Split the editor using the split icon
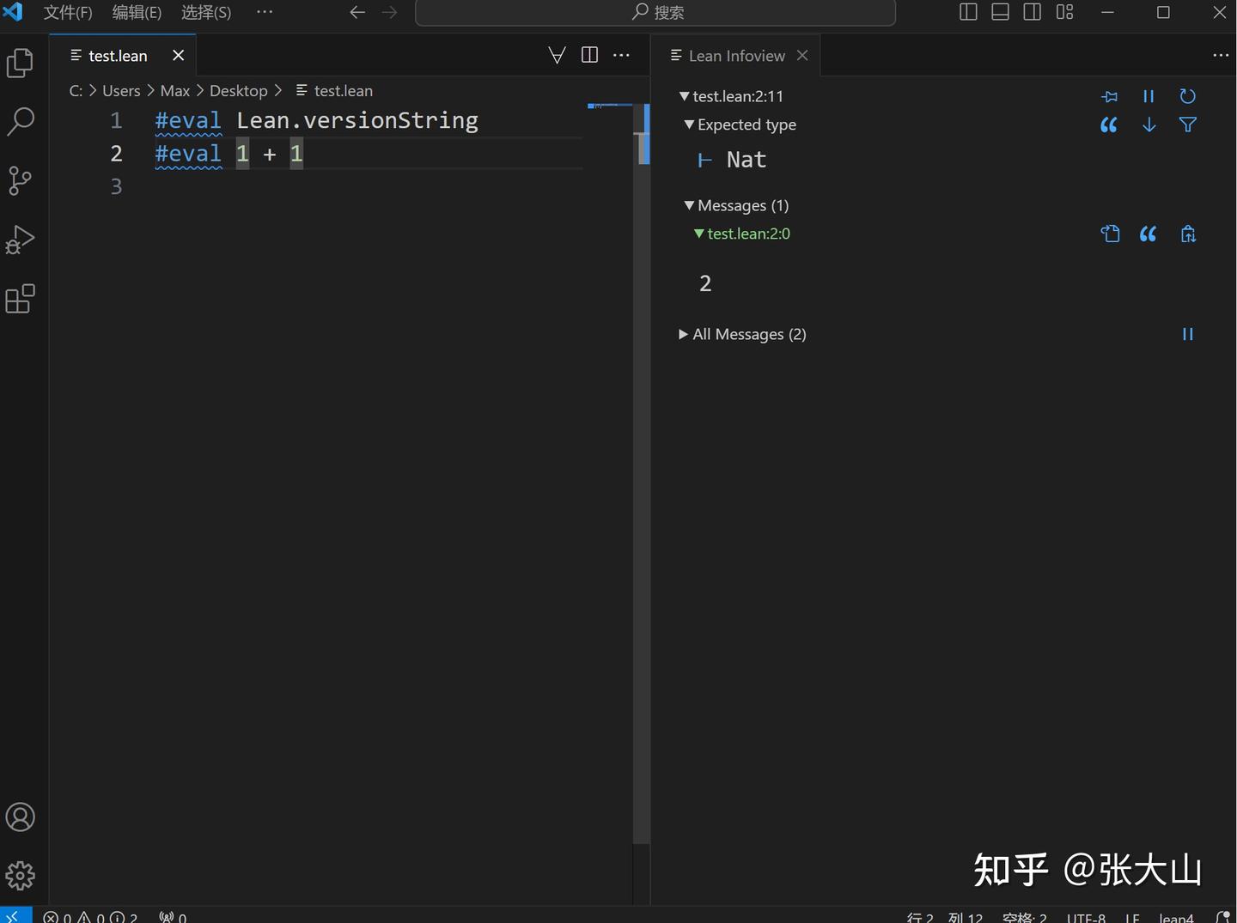The image size is (1237, 923). (x=590, y=54)
